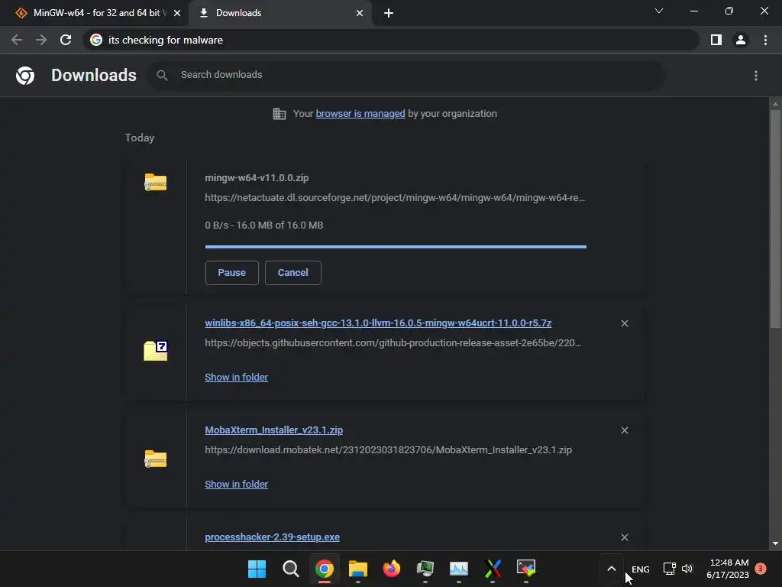Remove processhacker entry from list
Image resolution: width=782 pixels, height=587 pixels.
[x=625, y=537]
